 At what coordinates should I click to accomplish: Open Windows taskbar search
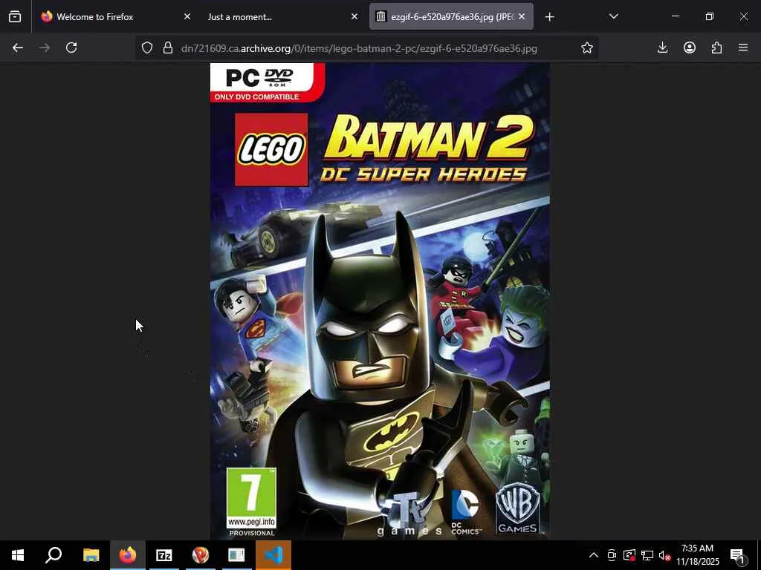point(54,555)
